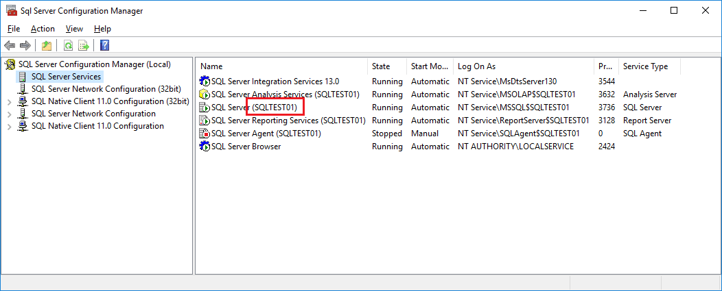Select the SQL Server Reporting Services (SQLTEST01) row
Image resolution: width=722 pixels, height=291 pixels.
pos(288,121)
